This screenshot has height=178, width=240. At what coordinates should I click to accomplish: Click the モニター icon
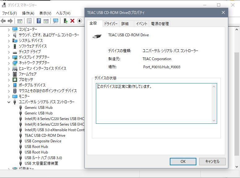[15, 96]
